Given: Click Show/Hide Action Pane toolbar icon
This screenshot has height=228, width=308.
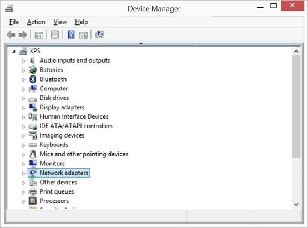Looking at the screenshot, I should tap(83, 35).
